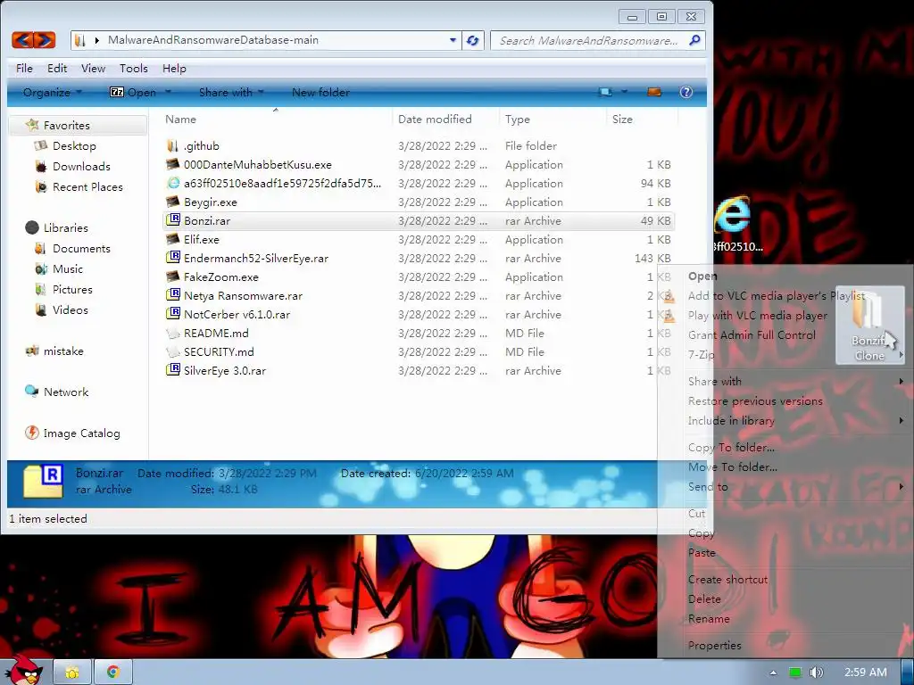Expand the address bar history dropdown

[x=453, y=40]
